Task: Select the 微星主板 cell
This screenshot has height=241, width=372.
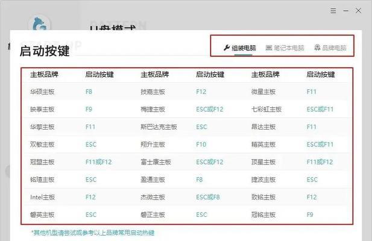Action: (x=263, y=92)
